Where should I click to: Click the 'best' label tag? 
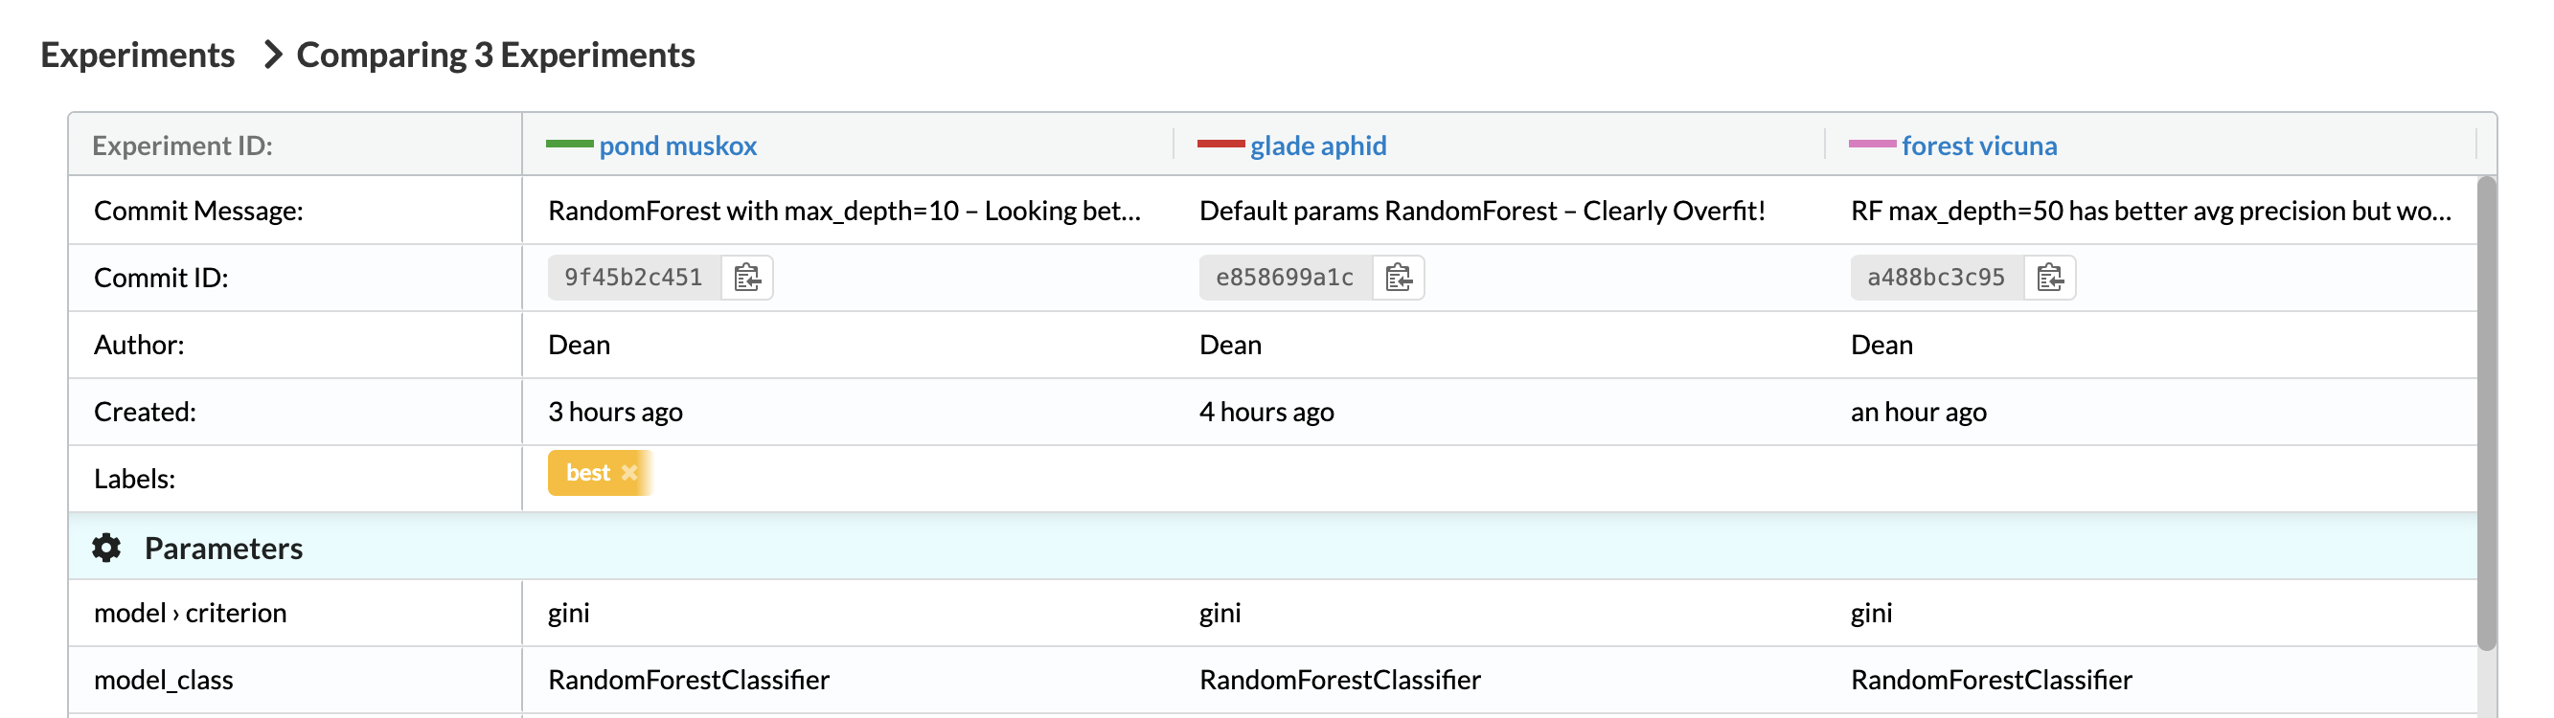pos(587,472)
